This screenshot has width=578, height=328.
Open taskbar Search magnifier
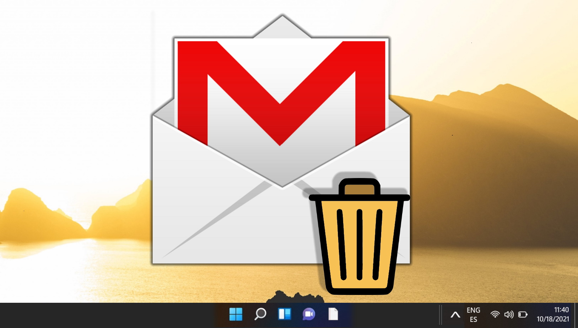coord(260,314)
